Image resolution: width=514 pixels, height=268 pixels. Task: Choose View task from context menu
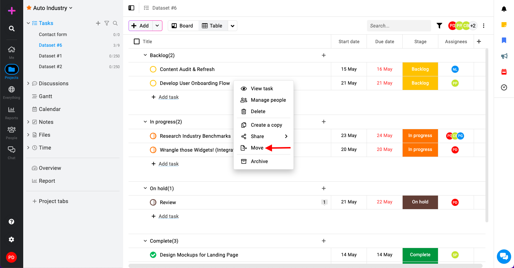pos(263,89)
